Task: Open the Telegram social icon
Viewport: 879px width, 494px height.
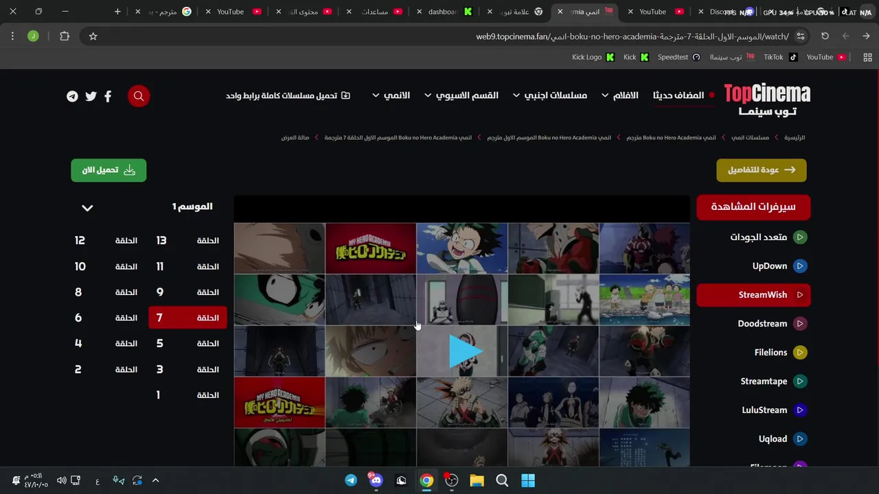Action: point(72,96)
